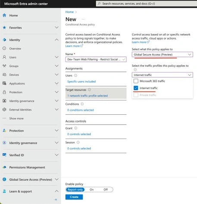
Task: Open the Specific users included link
Action: [81, 82]
